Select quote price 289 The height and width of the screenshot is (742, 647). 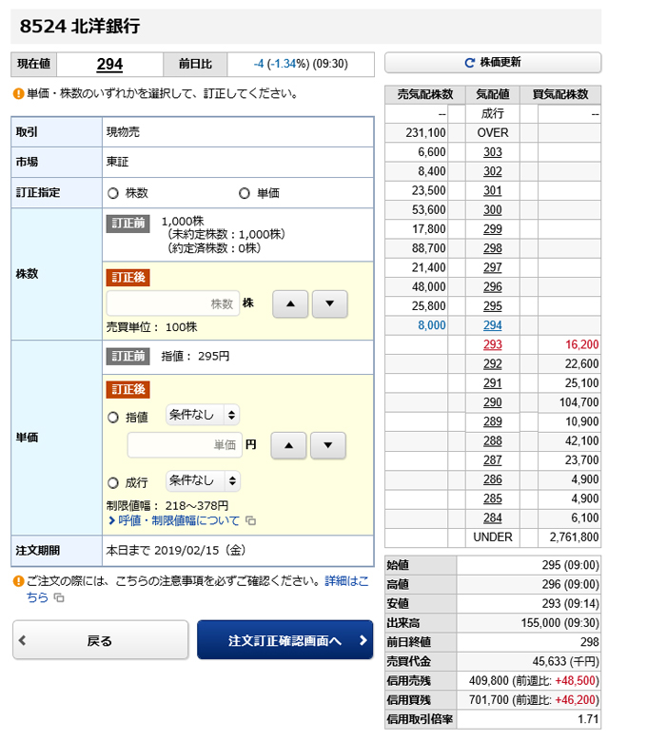(492, 421)
